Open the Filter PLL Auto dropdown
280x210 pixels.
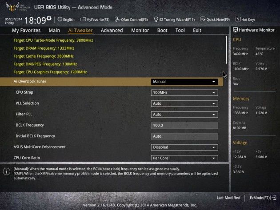(x=184, y=115)
